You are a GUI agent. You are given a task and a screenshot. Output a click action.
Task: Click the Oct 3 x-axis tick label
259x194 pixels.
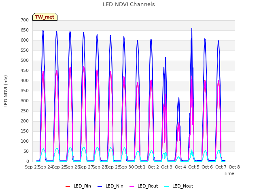pyautogui.click(x=167, y=167)
